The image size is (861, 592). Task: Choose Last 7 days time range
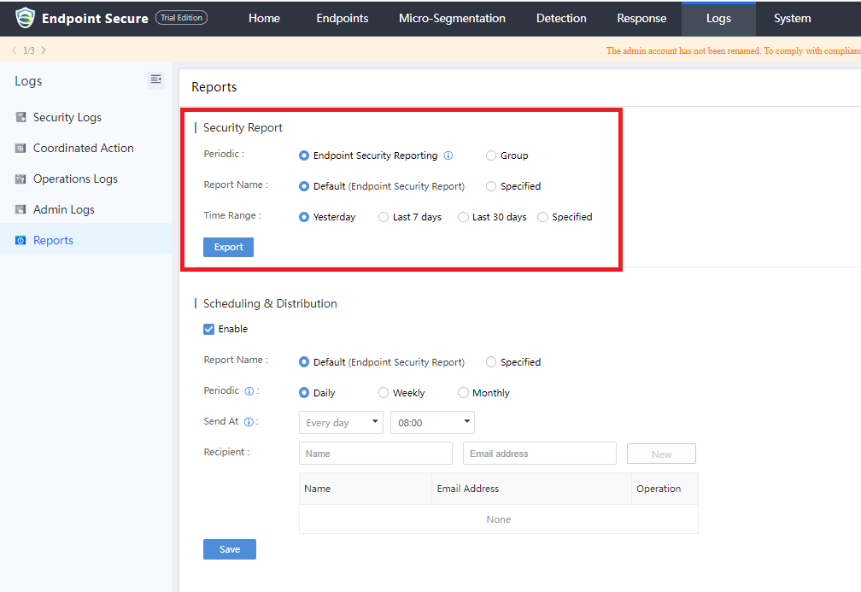tap(384, 217)
